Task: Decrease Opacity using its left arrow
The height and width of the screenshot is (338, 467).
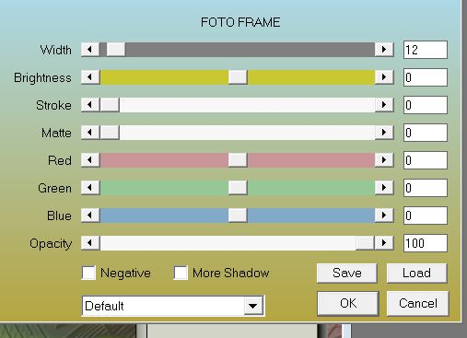Action: click(x=90, y=243)
